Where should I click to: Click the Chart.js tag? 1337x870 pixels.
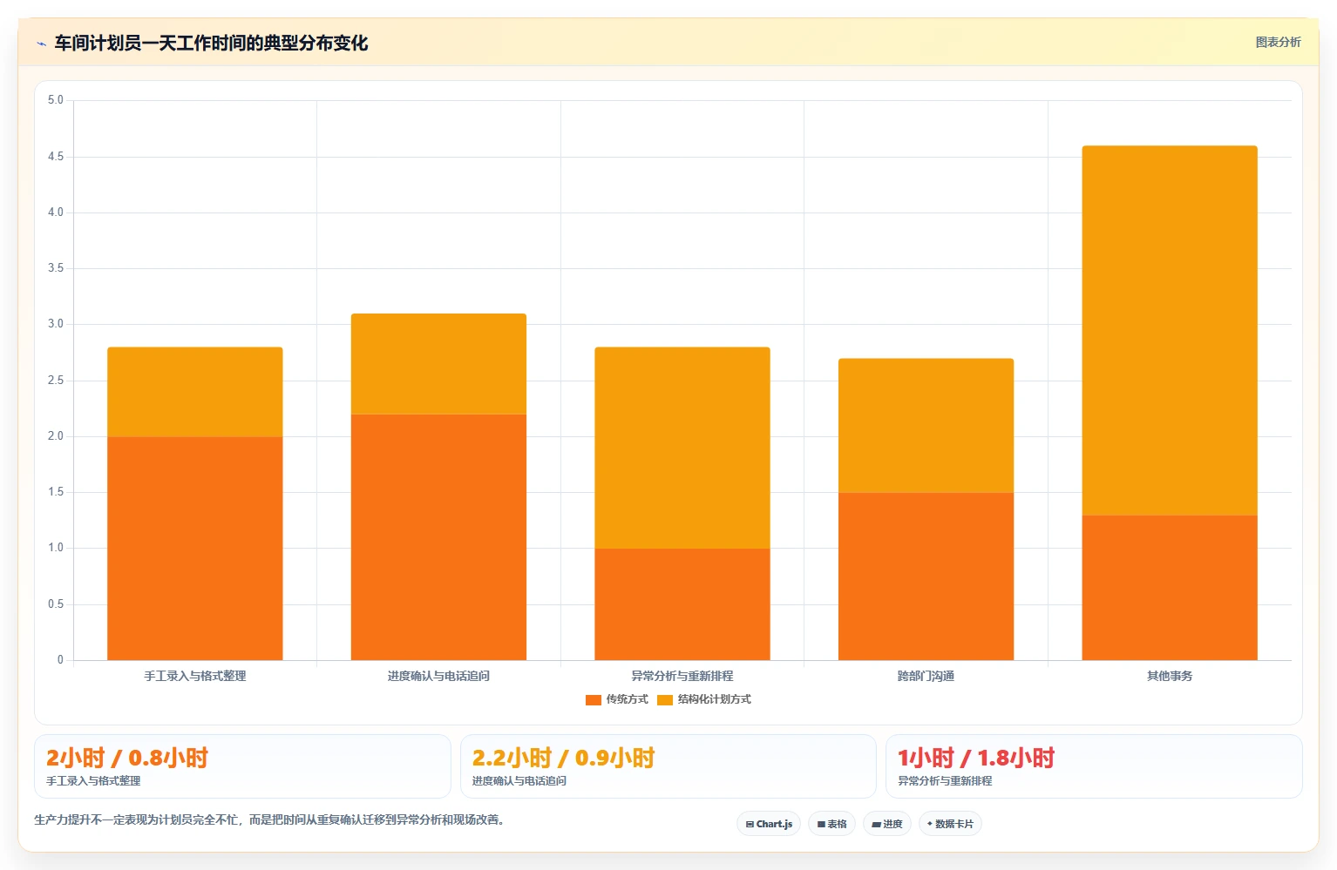click(769, 824)
